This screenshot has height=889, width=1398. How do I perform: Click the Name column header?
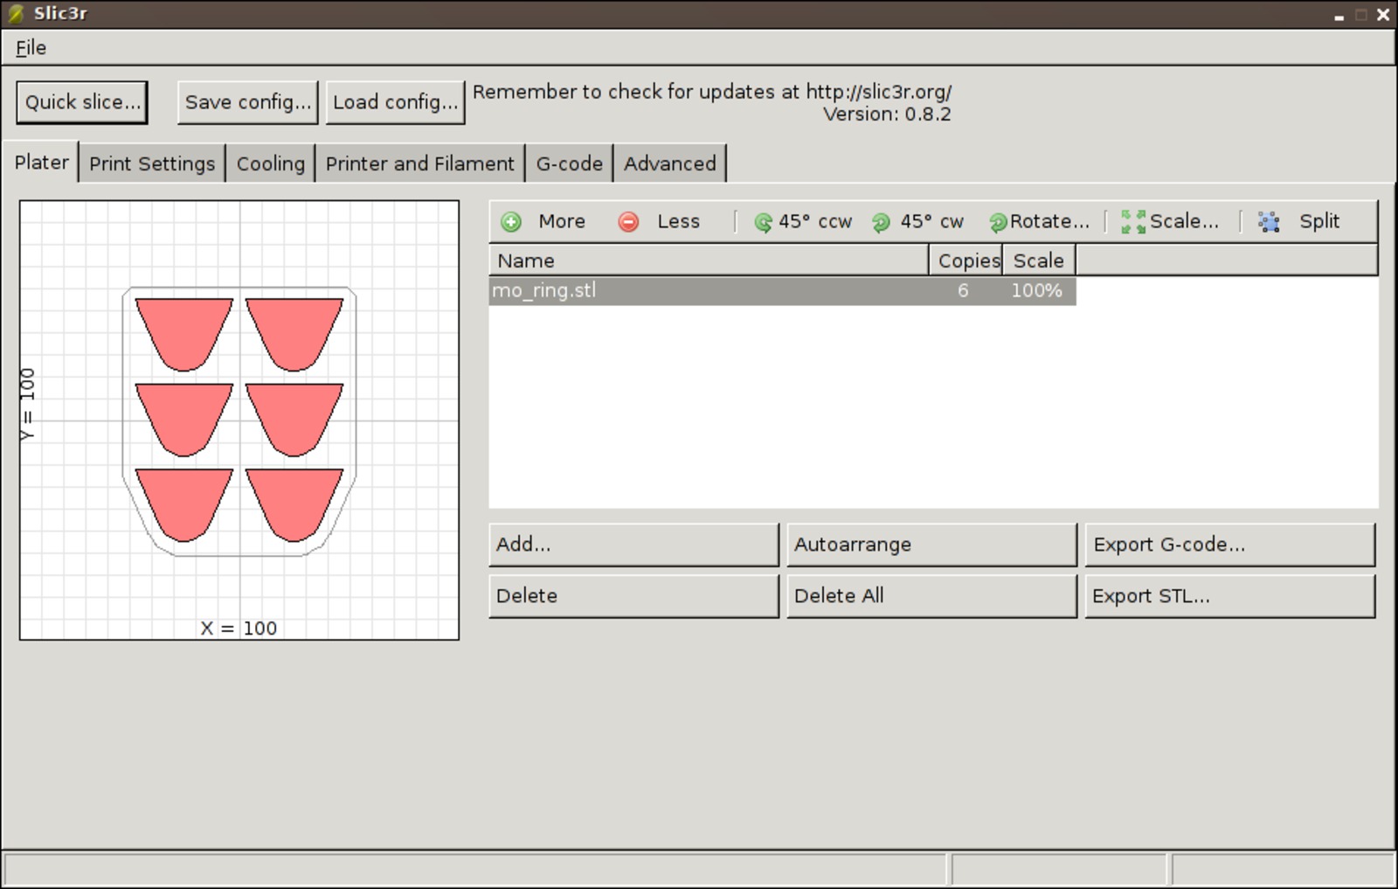pos(709,260)
